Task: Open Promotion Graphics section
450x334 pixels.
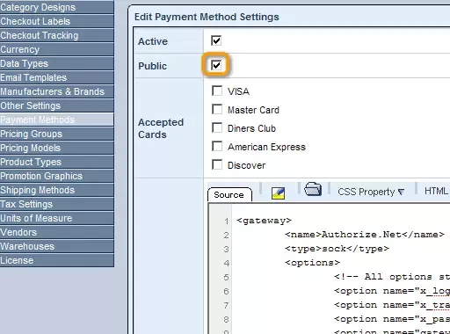Action: [x=57, y=176]
